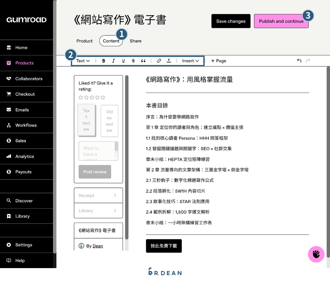Image resolution: width=330 pixels, height=281 pixels.
Task: Undo the last change with the undo arrow
Action: click(299, 61)
